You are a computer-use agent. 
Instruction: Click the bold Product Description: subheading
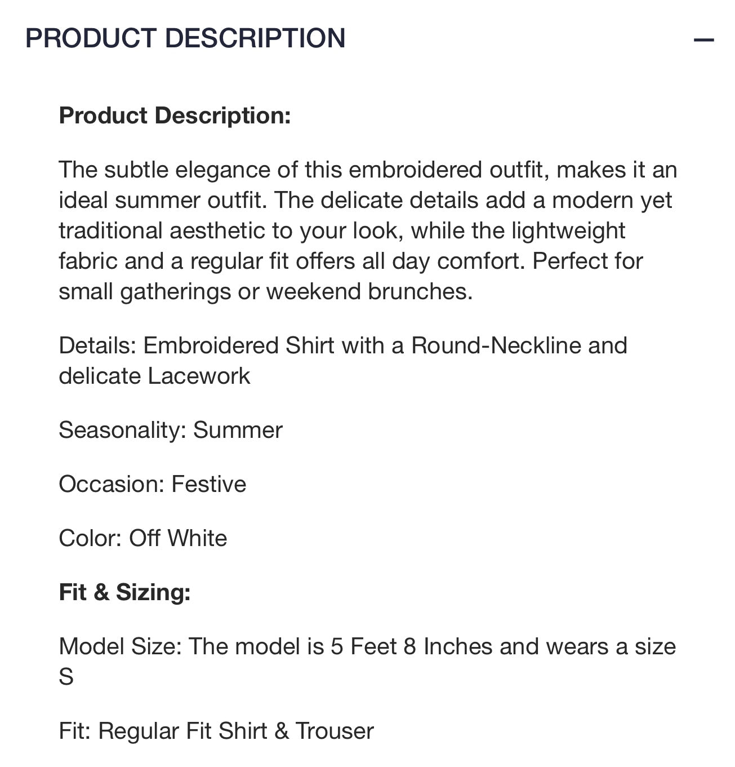(x=175, y=116)
